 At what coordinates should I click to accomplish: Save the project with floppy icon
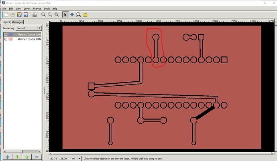[26, 15]
